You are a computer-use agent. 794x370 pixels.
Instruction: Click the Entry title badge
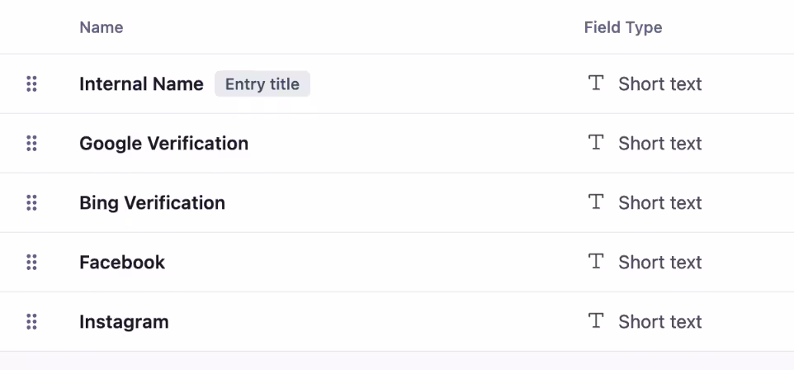coord(262,83)
